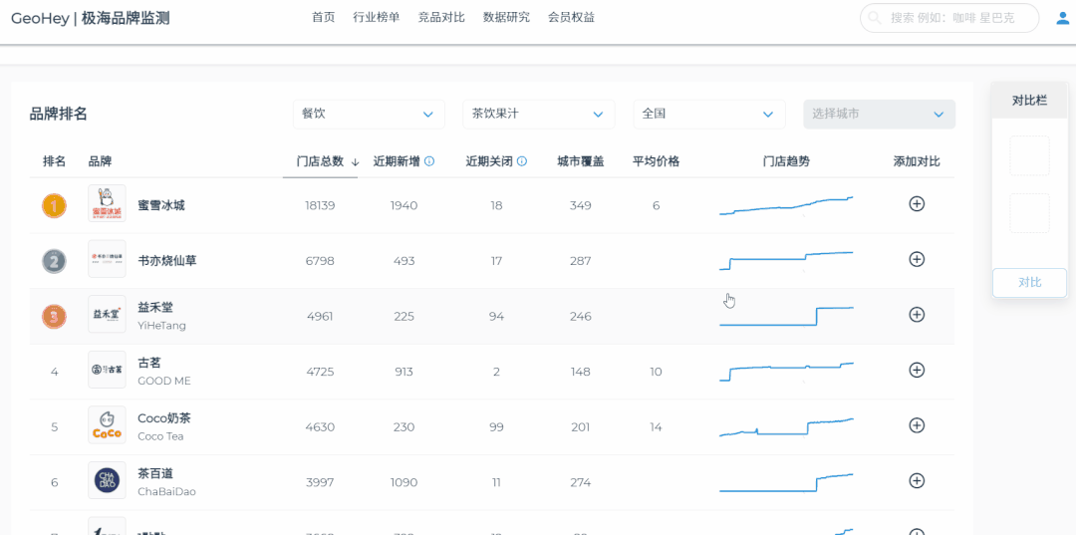
Task: Click the Coco奶茶 store trend chart
Action: coord(786,427)
